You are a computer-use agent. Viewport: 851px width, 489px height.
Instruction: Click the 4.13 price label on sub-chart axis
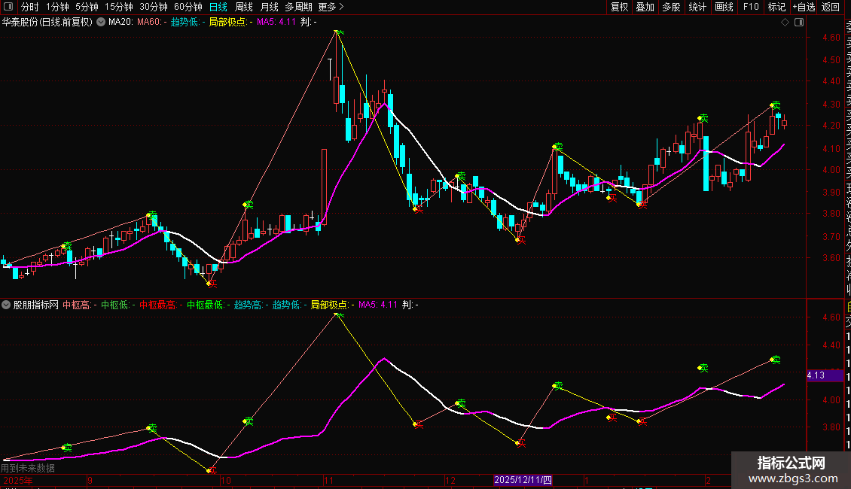point(816,375)
